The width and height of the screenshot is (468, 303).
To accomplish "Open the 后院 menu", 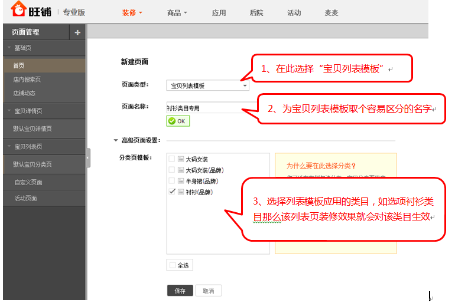I will pyautogui.click(x=256, y=13).
